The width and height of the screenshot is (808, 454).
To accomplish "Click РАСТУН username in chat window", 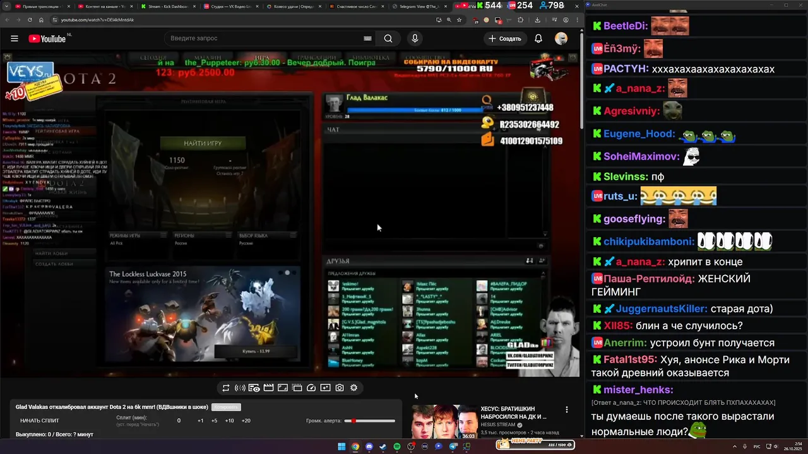I will click(x=624, y=69).
